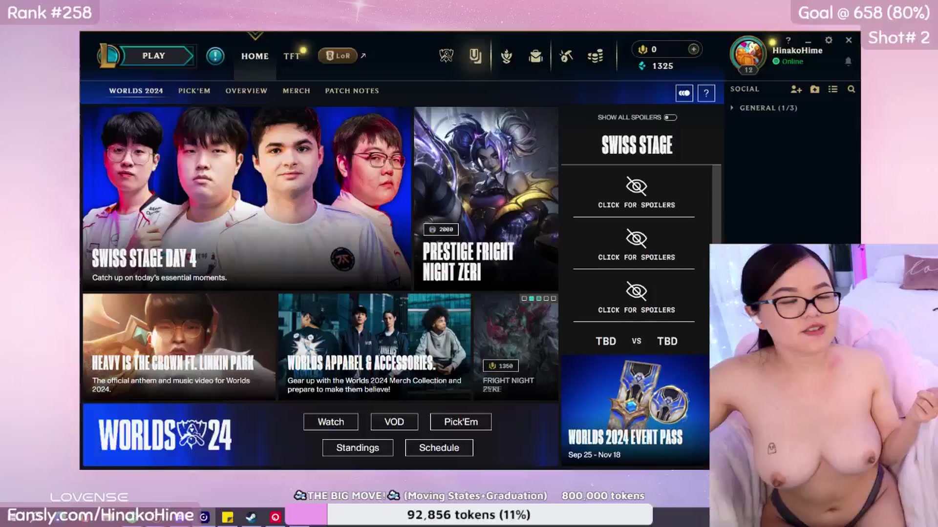Open the Collection backpack icon
Viewport: 938px width, 527px height.
click(x=536, y=56)
